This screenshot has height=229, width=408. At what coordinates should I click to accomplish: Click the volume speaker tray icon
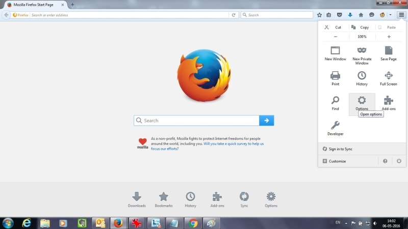point(375,223)
